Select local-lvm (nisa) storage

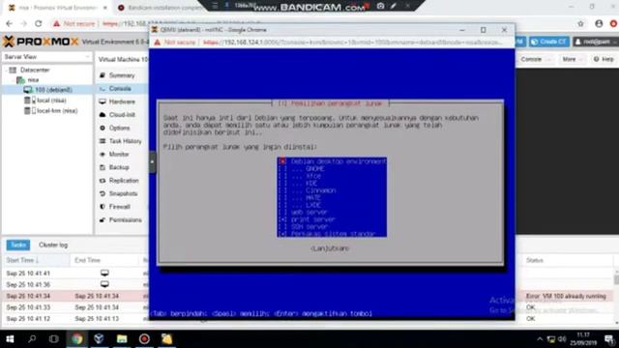coord(57,110)
